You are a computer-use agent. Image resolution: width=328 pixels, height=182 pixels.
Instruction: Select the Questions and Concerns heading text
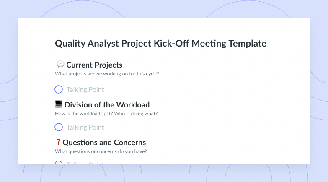point(104,143)
